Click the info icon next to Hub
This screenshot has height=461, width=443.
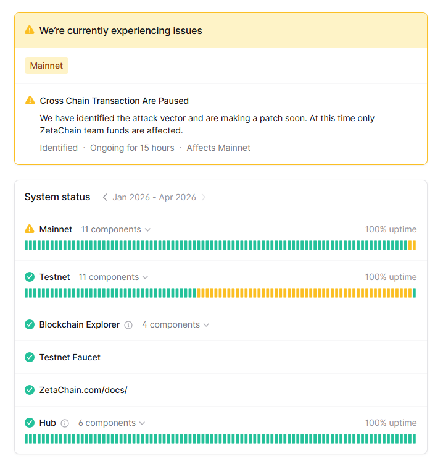tap(65, 423)
